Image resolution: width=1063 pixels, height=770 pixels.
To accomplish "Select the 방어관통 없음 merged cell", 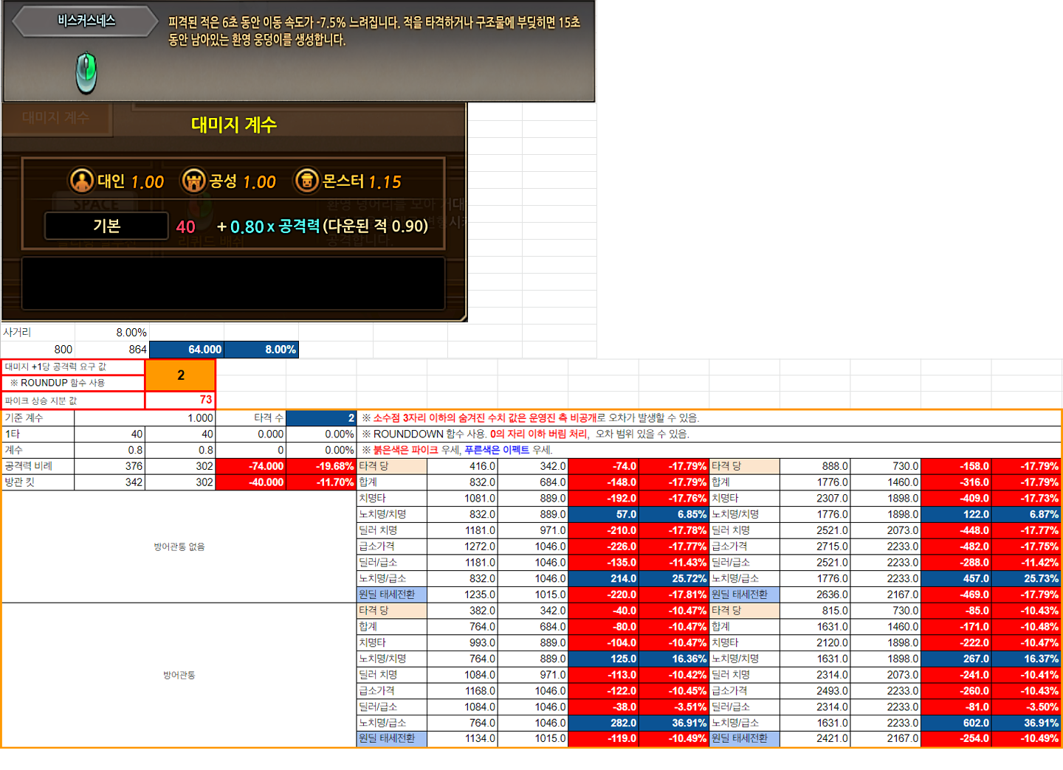I will click(179, 547).
